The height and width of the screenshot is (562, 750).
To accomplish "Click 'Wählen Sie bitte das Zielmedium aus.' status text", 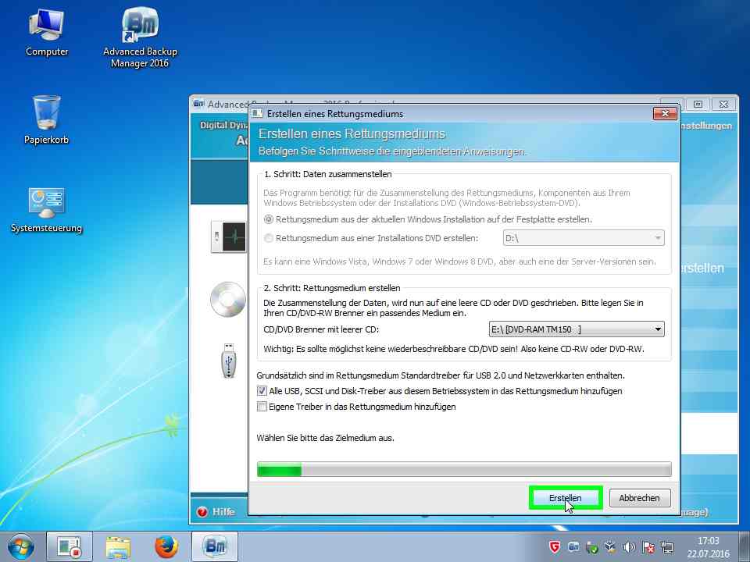I will tap(325, 438).
